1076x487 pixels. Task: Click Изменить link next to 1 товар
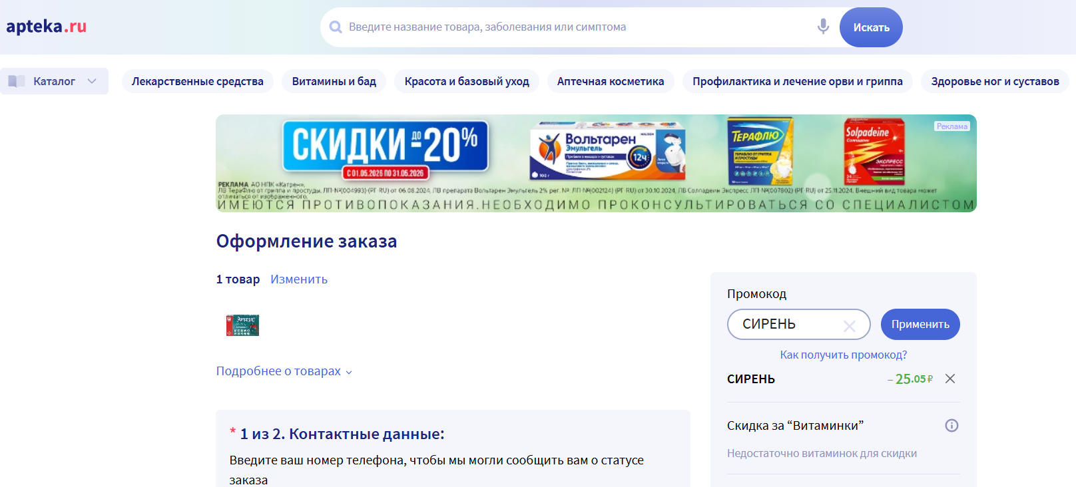(x=299, y=279)
